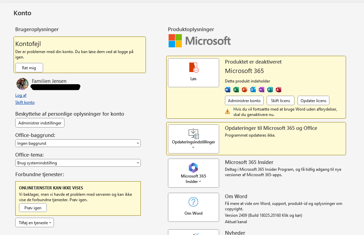
Task: Open Opdateringsindstillinger menu
Action: point(193,139)
